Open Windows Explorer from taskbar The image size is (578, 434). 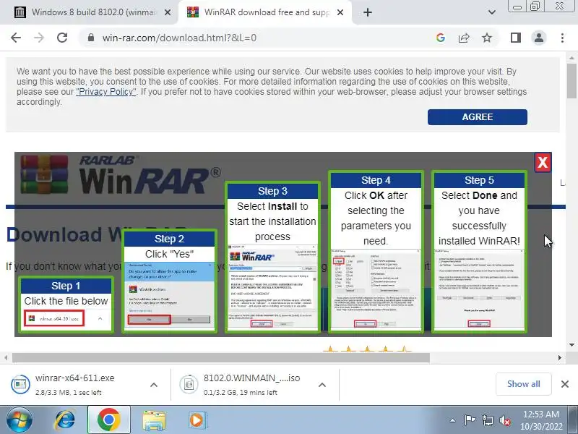[154, 420]
